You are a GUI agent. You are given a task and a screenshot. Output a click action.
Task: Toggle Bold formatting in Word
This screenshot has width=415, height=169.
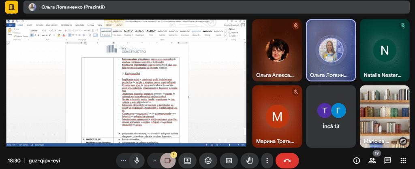point(32,35)
